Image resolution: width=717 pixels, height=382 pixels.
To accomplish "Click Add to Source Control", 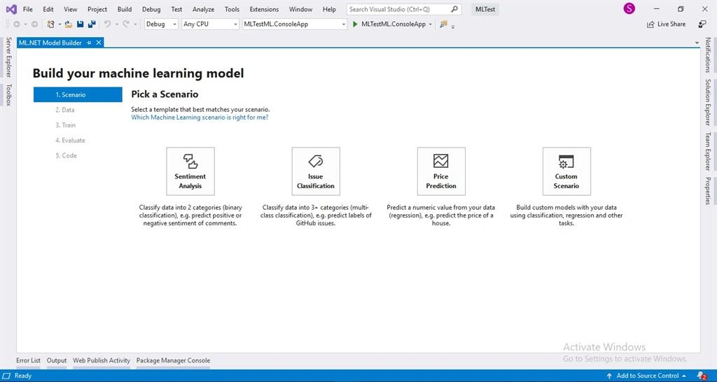I will coord(648,376).
